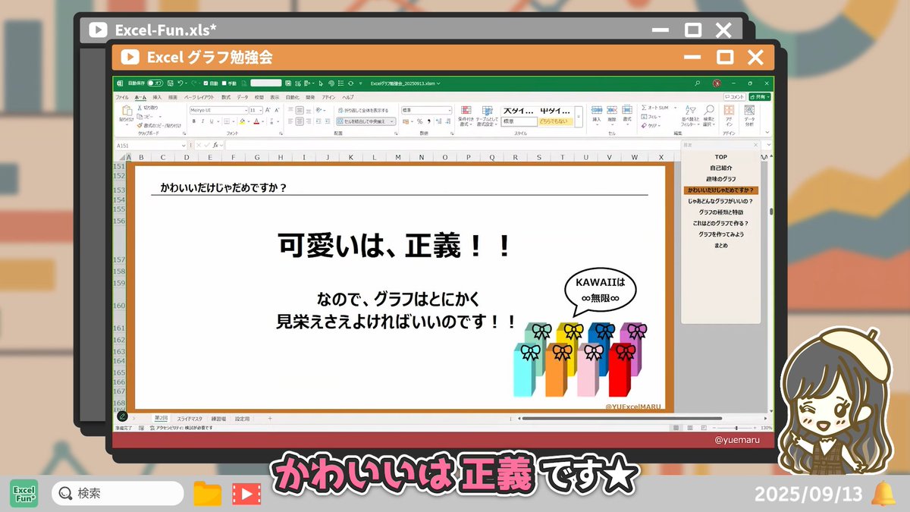The image size is (910, 512).
Task: Switch to the スライドマスタ sheet tab
Action: 190,418
